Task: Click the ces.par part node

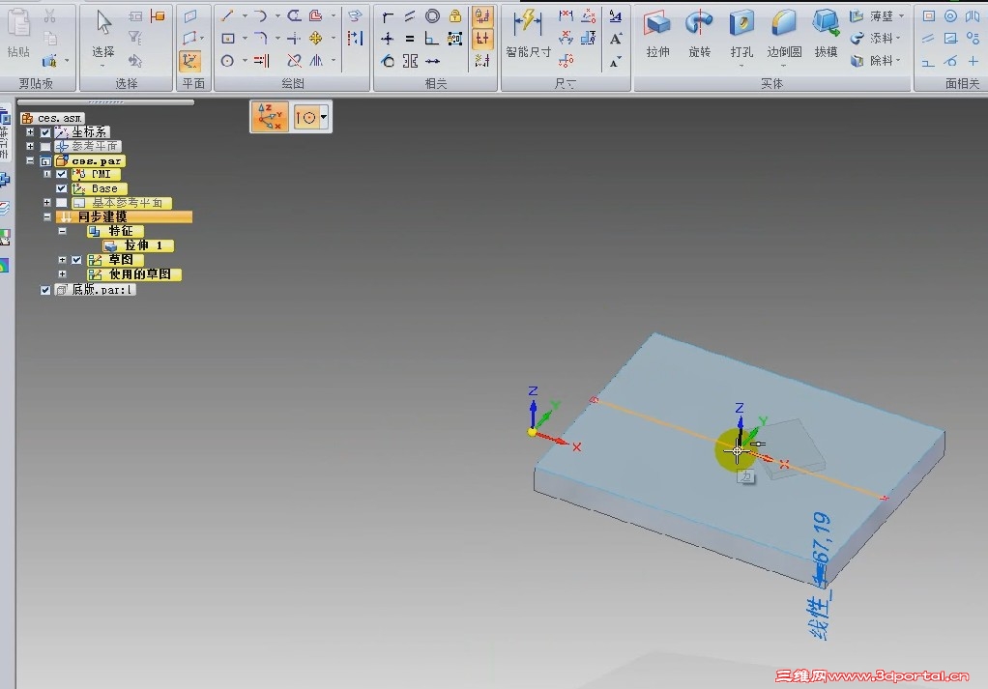Action: (90, 160)
